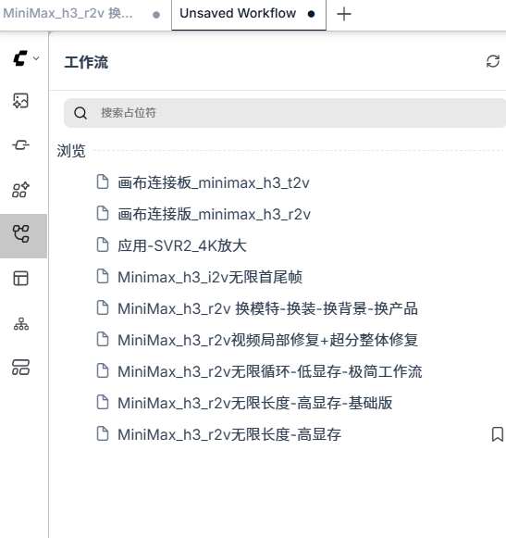
Task: Click the workflow search field
Action: 285,113
